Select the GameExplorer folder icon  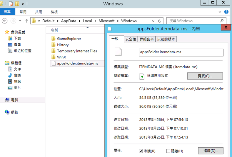tap(54, 39)
